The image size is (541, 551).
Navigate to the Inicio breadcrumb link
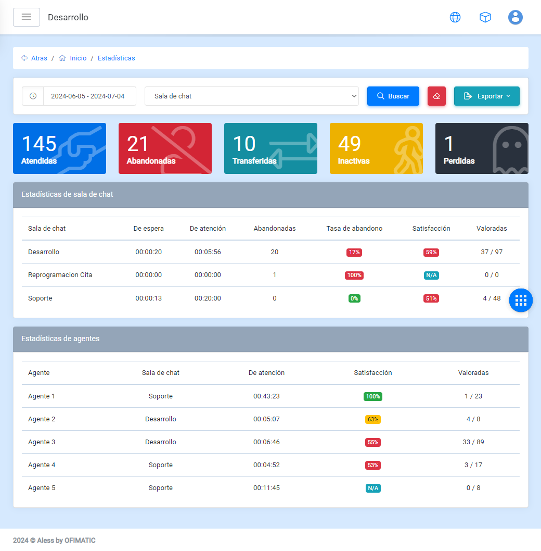coord(78,58)
